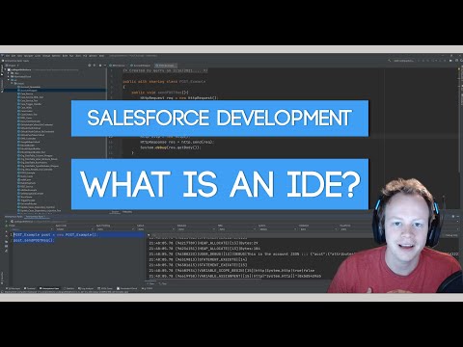This screenshot has height=347, width=463.
Task: Switch to the first editor file tab
Action: pos(119,66)
